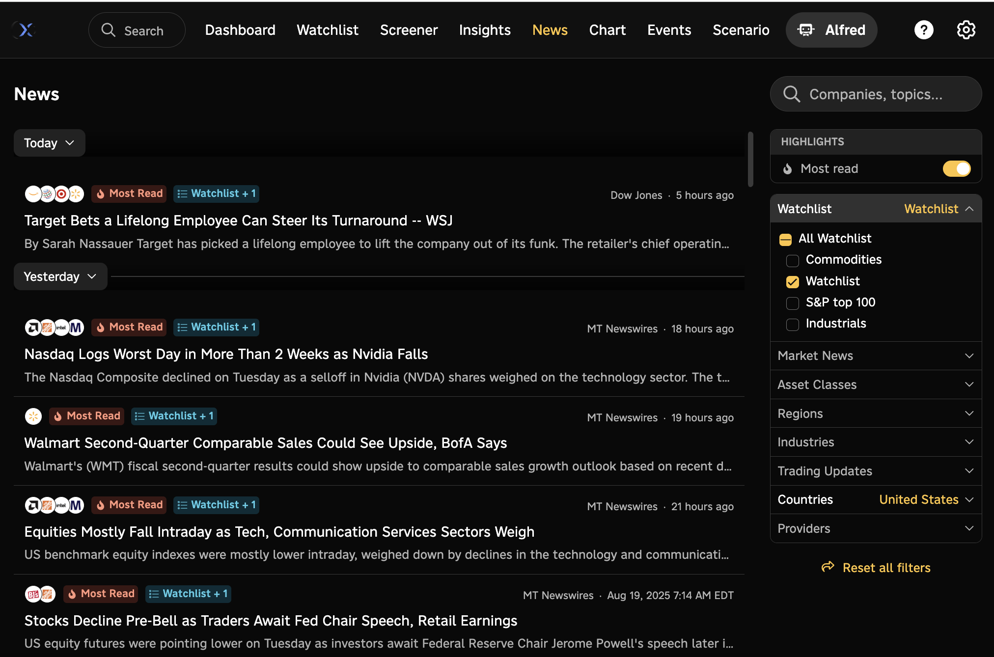
Task: Open the Today date dropdown
Action: [50, 143]
